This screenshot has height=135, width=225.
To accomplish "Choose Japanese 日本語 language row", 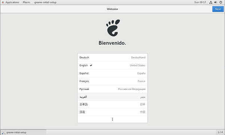I will pyautogui.click(x=112, y=105).
